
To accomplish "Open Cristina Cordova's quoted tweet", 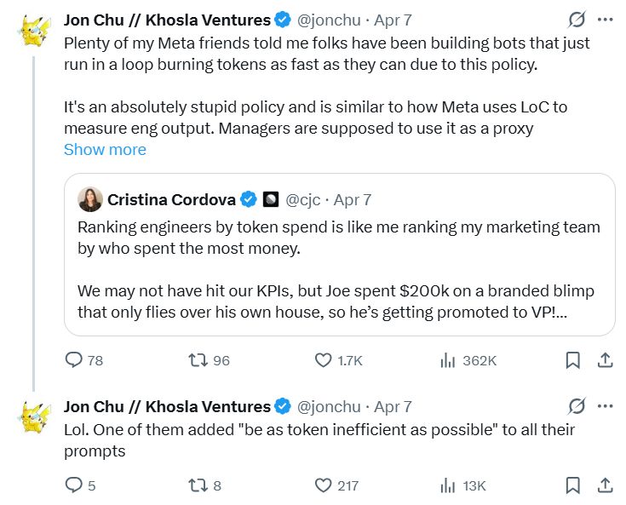I will (x=339, y=255).
